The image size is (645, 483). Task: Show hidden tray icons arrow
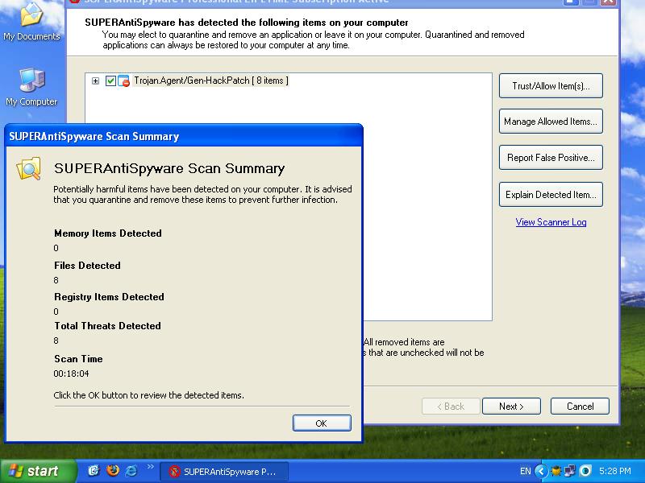coord(541,471)
